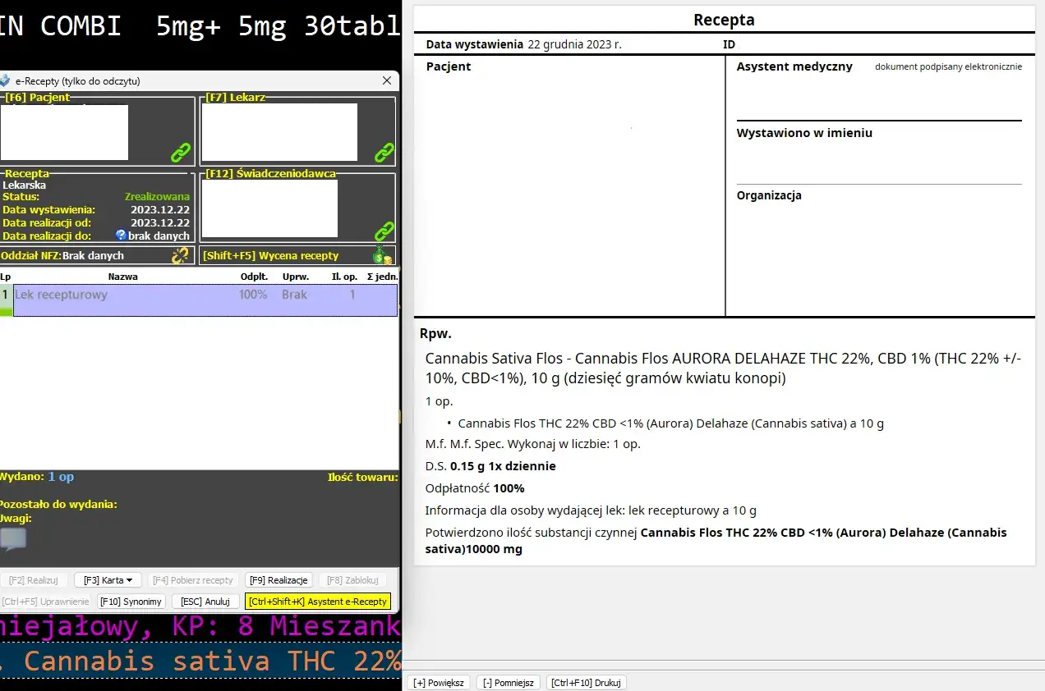Click the e-Recepty window title icon
The image size is (1045, 691).
click(5, 81)
